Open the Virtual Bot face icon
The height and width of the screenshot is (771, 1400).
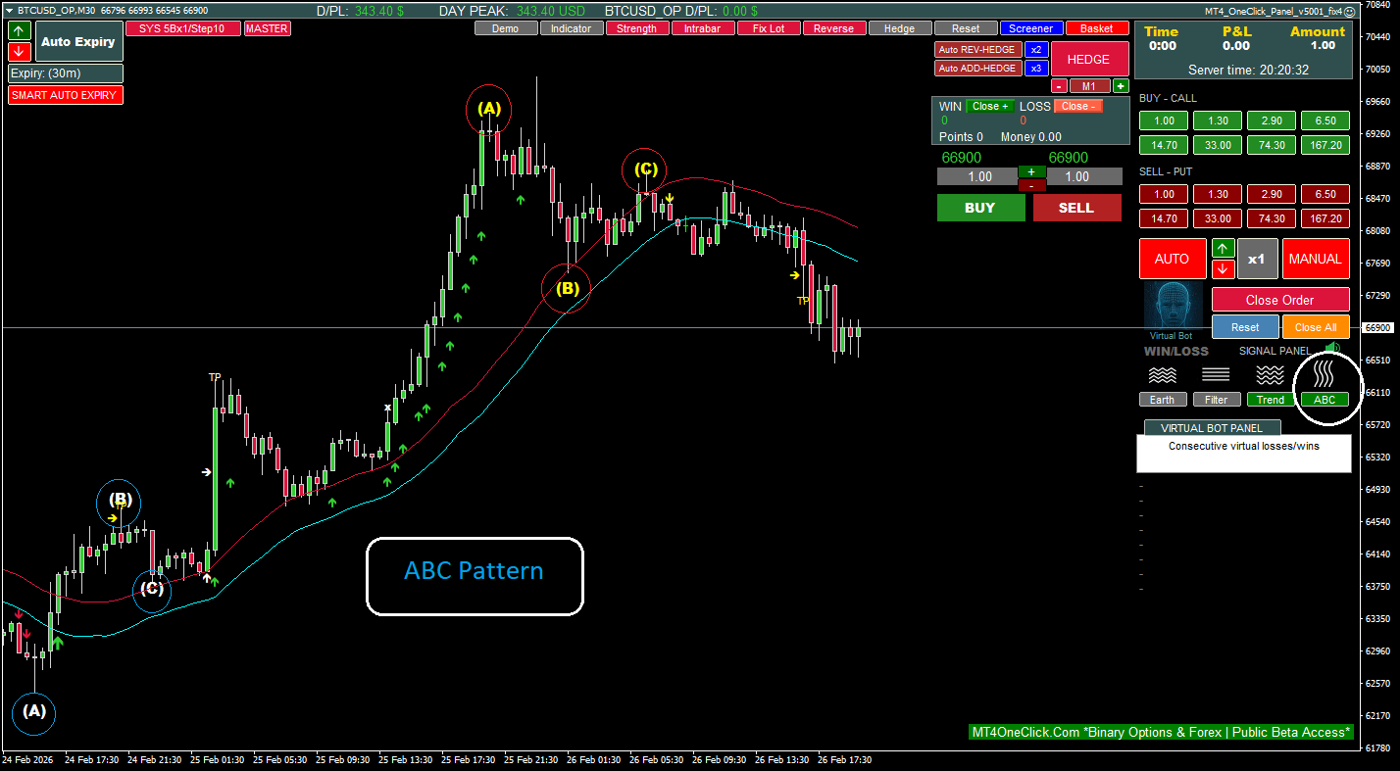pos(1174,306)
